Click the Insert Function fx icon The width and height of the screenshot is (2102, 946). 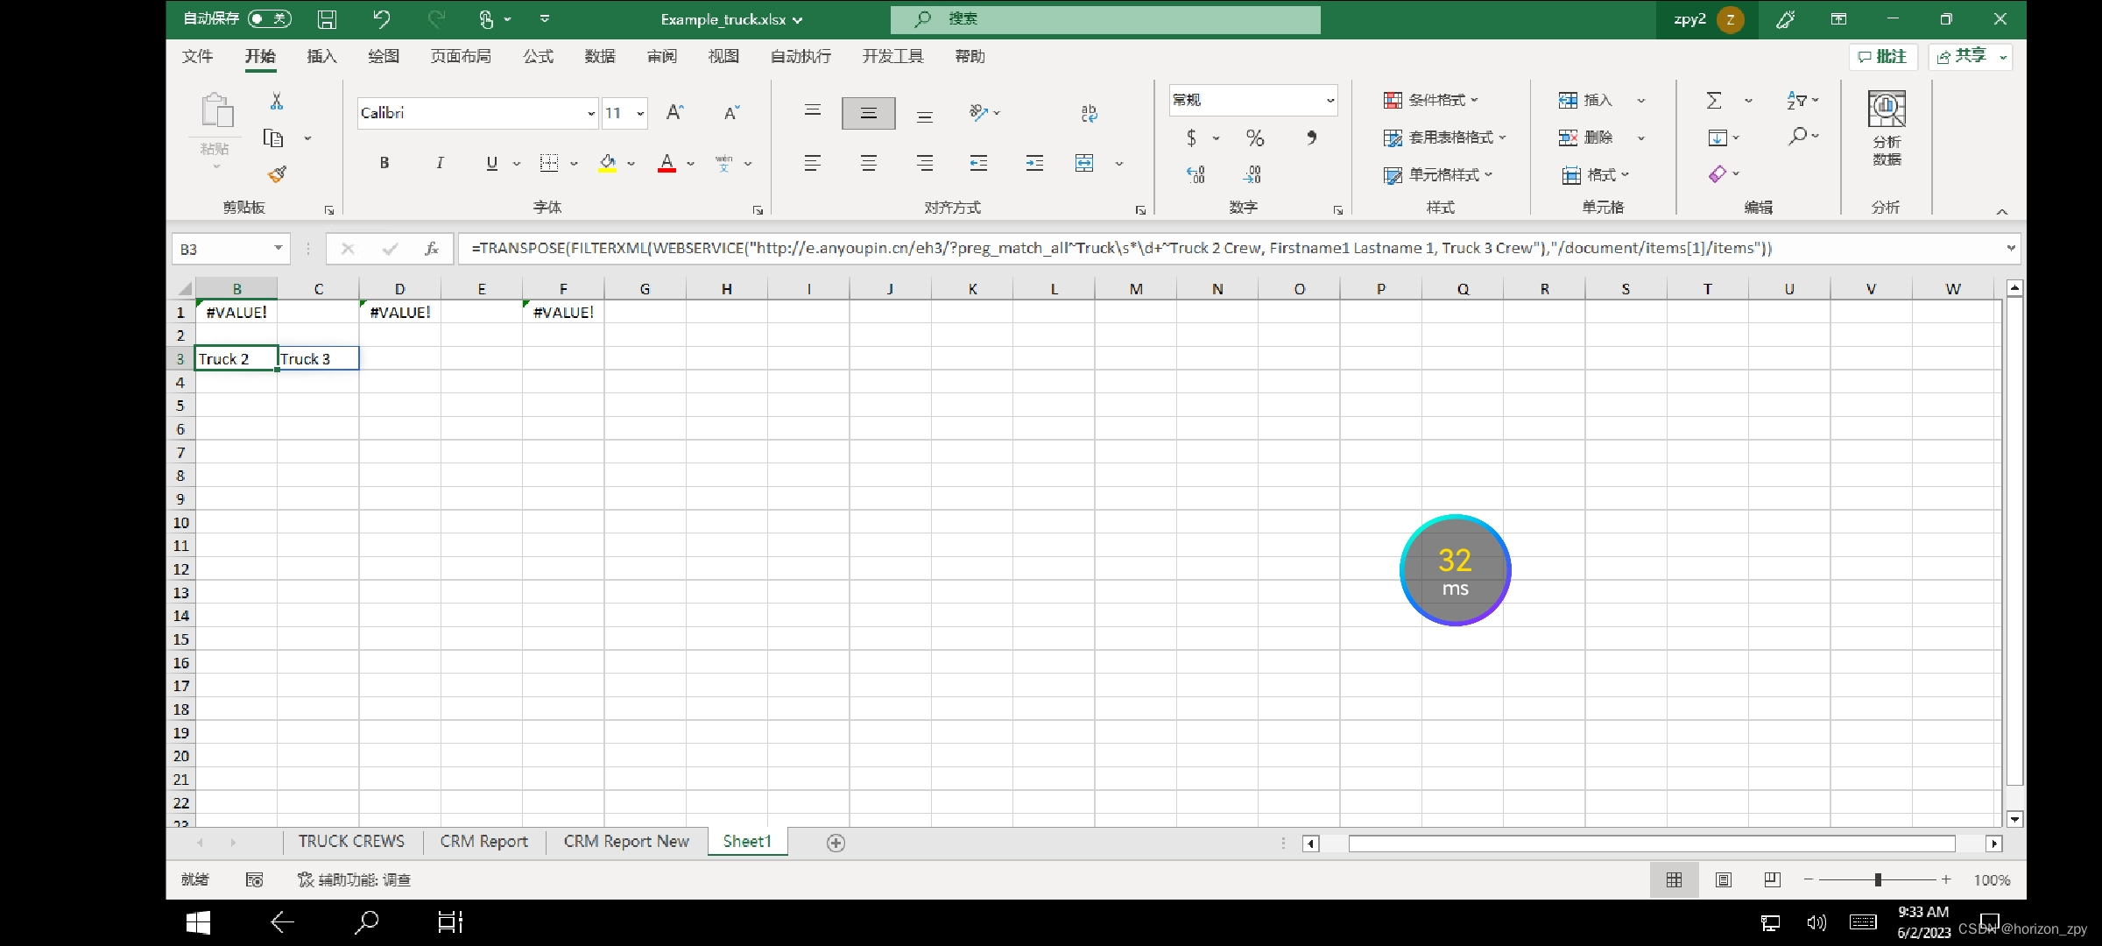point(431,249)
